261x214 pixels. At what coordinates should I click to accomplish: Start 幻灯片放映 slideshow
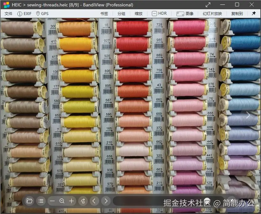[213, 13]
